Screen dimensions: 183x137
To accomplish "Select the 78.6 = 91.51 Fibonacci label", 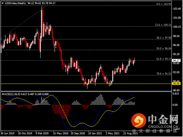I will point(164,74).
